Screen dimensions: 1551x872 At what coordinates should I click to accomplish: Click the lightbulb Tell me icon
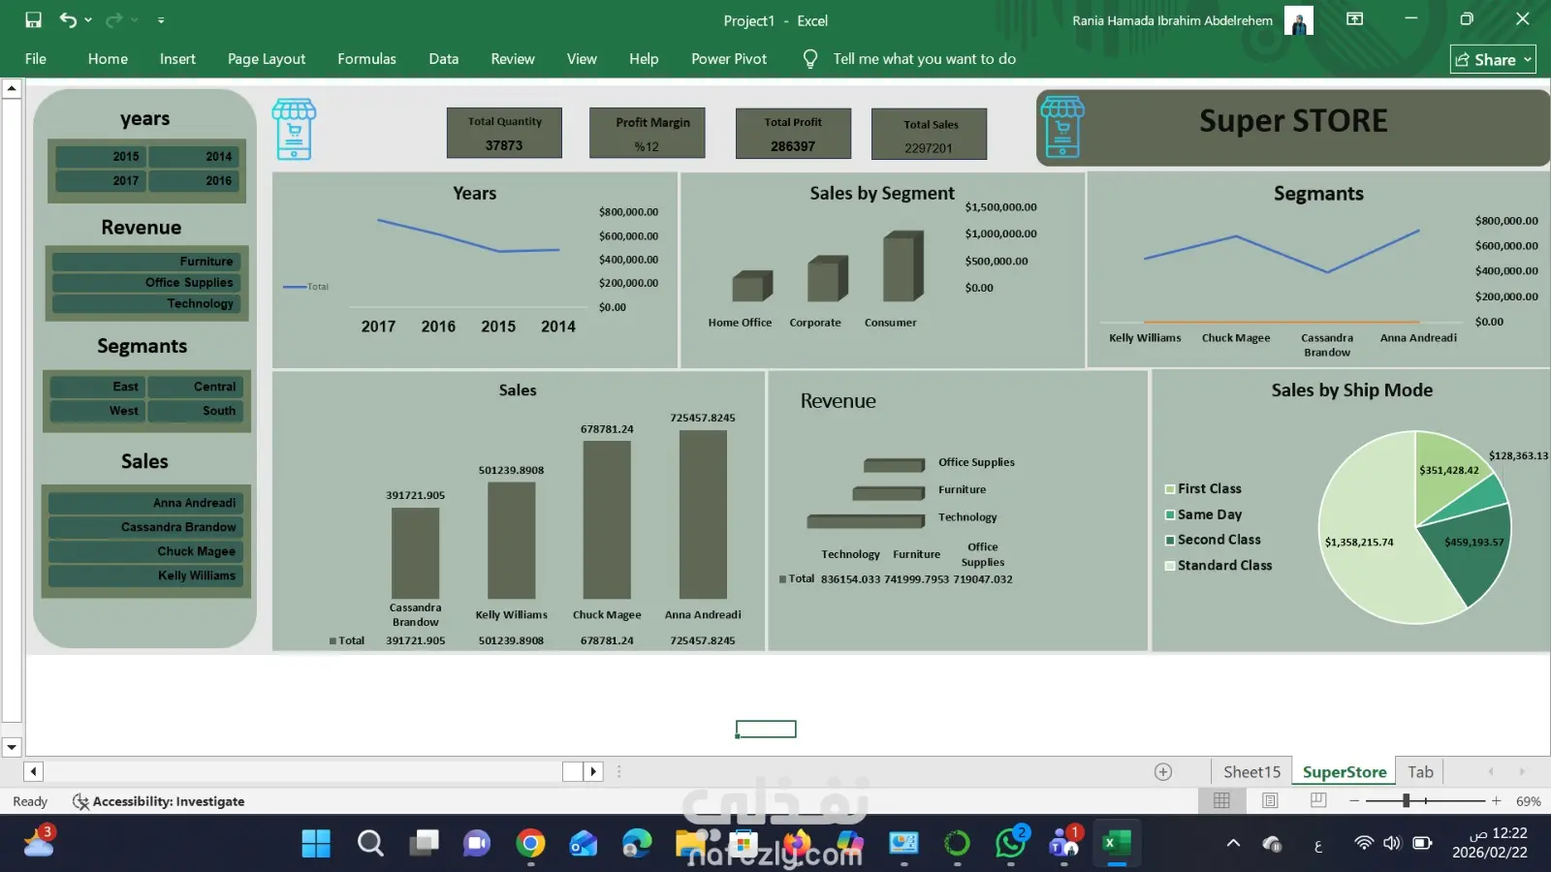pyautogui.click(x=810, y=59)
